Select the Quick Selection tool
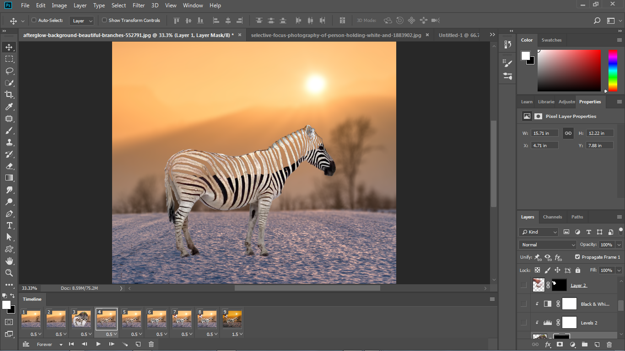Viewport: 625px width, 351px height. pyautogui.click(x=9, y=83)
